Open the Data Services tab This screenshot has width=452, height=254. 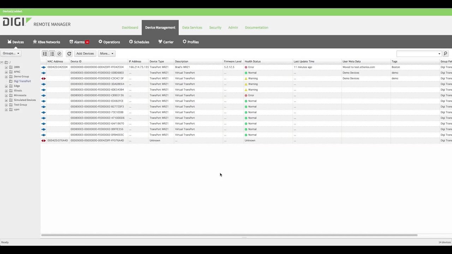pos(192,28)
